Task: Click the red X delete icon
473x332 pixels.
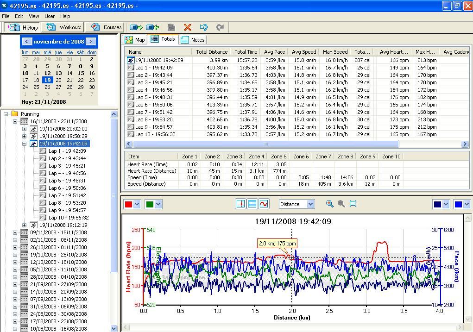Action: tap(187, 27)
